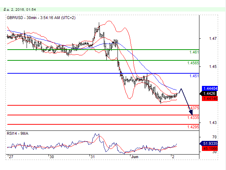This screenshot has height=170, width=226.
Task: Click the 1.45 price axis value
Action: (x=213, y=66)
